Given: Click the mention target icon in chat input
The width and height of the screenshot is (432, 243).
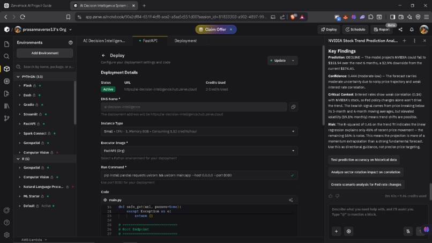Looking at the screenshot, I should [x=348, y=231].
